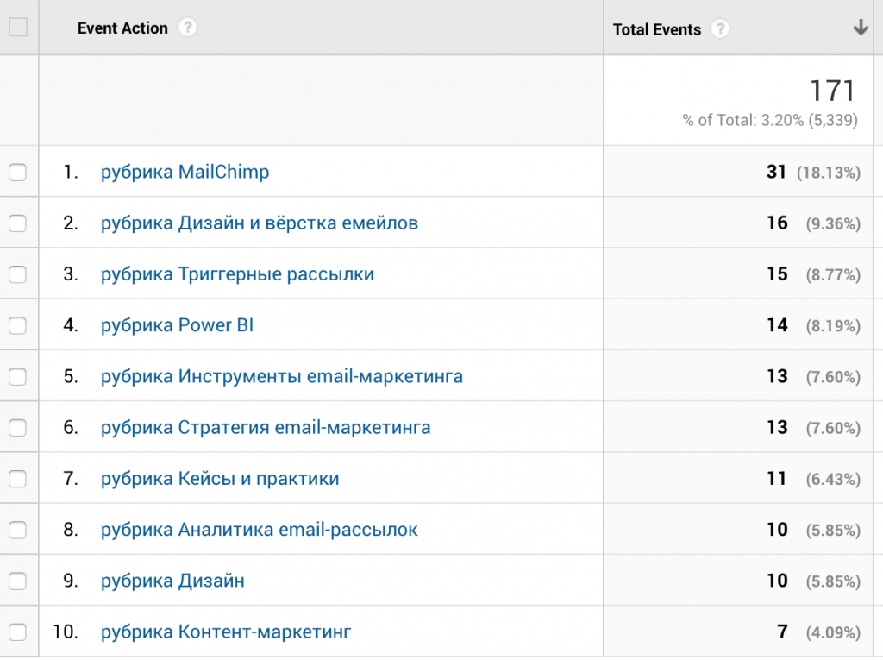Screen dimensions: 883x660
Task: Sort by Total Events column header
Action: tap(656, 29)
